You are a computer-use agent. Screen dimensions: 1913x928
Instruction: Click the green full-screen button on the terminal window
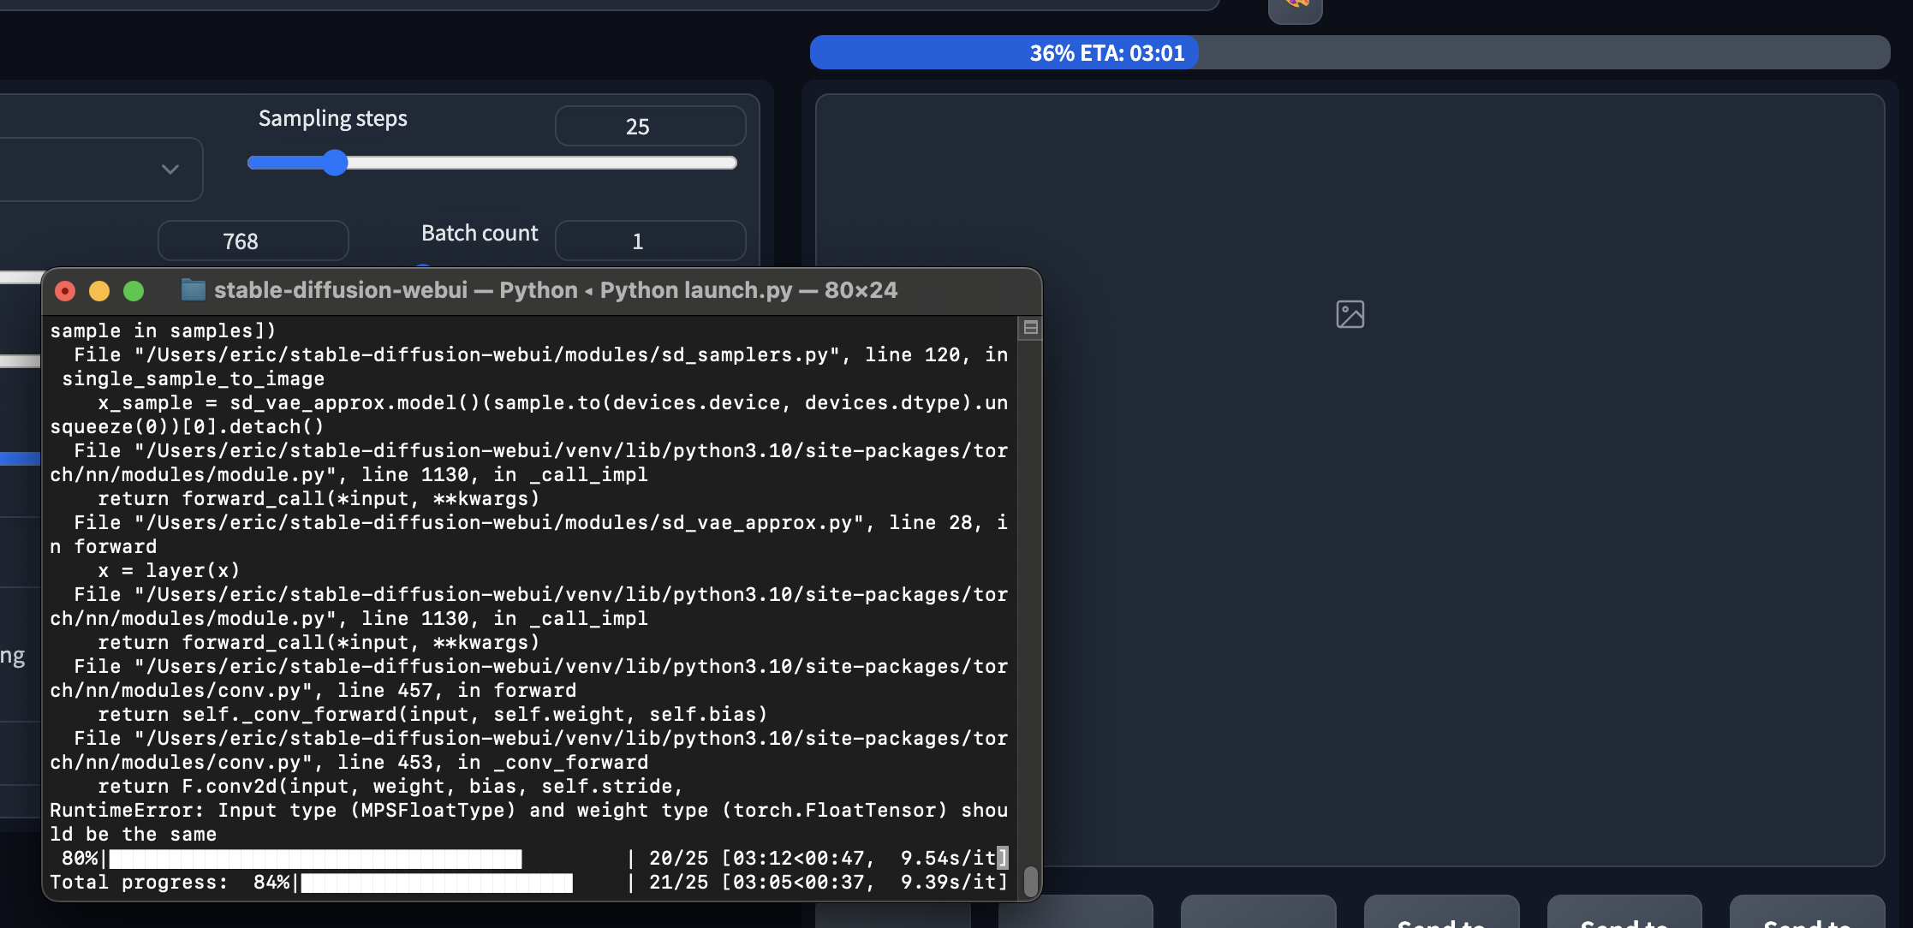pos(134,291)
